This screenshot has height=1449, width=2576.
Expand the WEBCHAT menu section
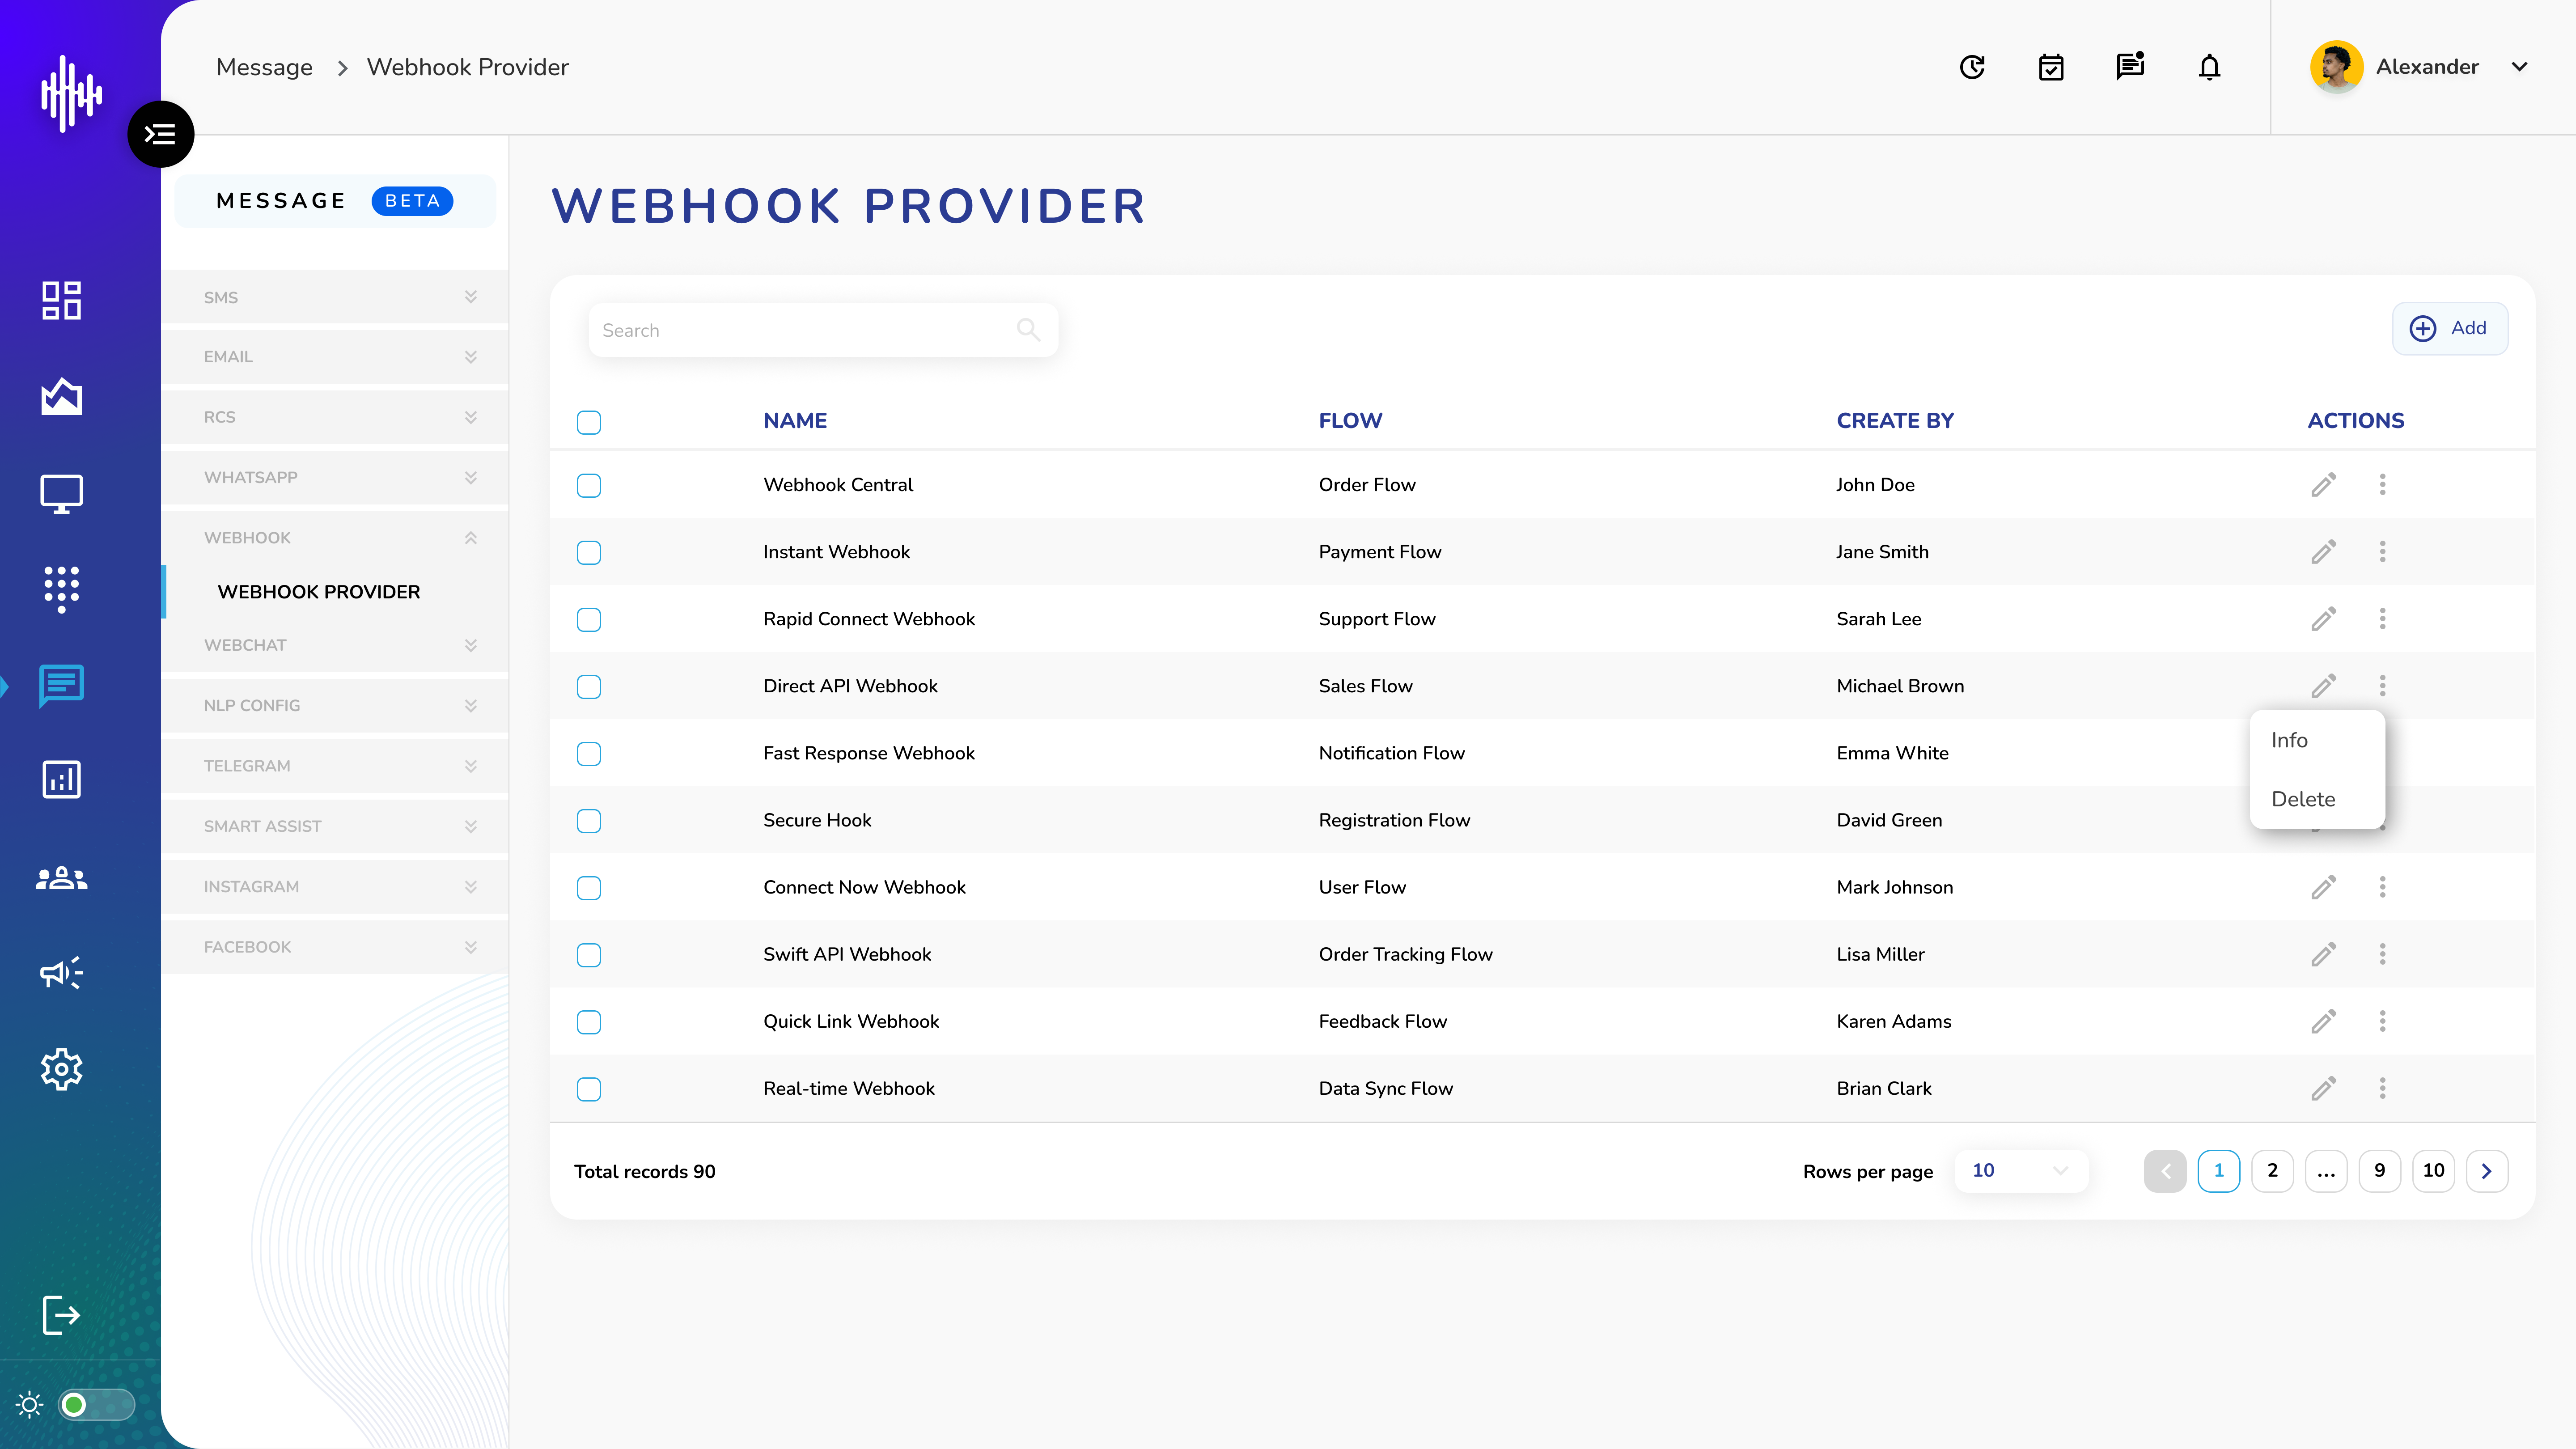(x=335, y=645)
